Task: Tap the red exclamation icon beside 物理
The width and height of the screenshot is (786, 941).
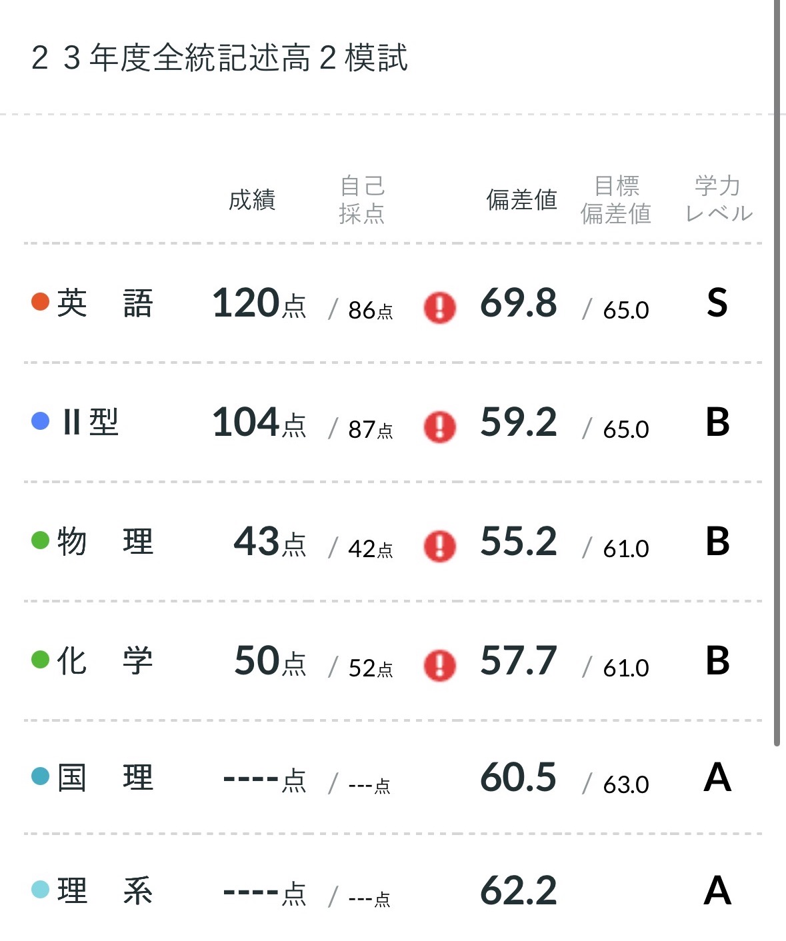Action: pos(439,546)
